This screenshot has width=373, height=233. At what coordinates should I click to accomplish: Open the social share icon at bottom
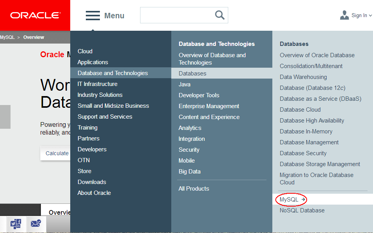[16, 224]
